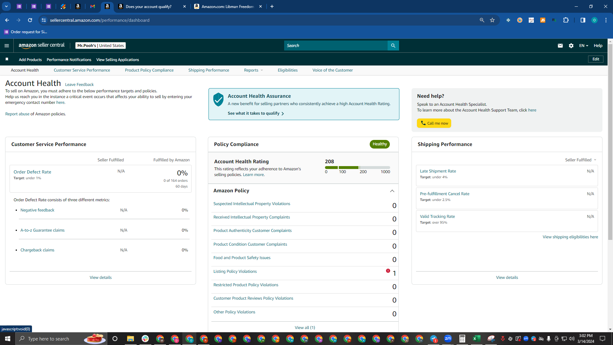Open the Eligibilities tab
The height and width of the screenshot is (345, 613).
[x=287, y=70]
